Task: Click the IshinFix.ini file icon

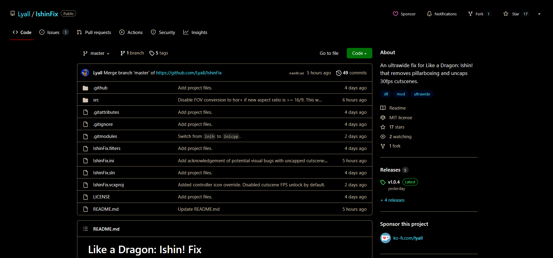Action: (x=85, y=160)
